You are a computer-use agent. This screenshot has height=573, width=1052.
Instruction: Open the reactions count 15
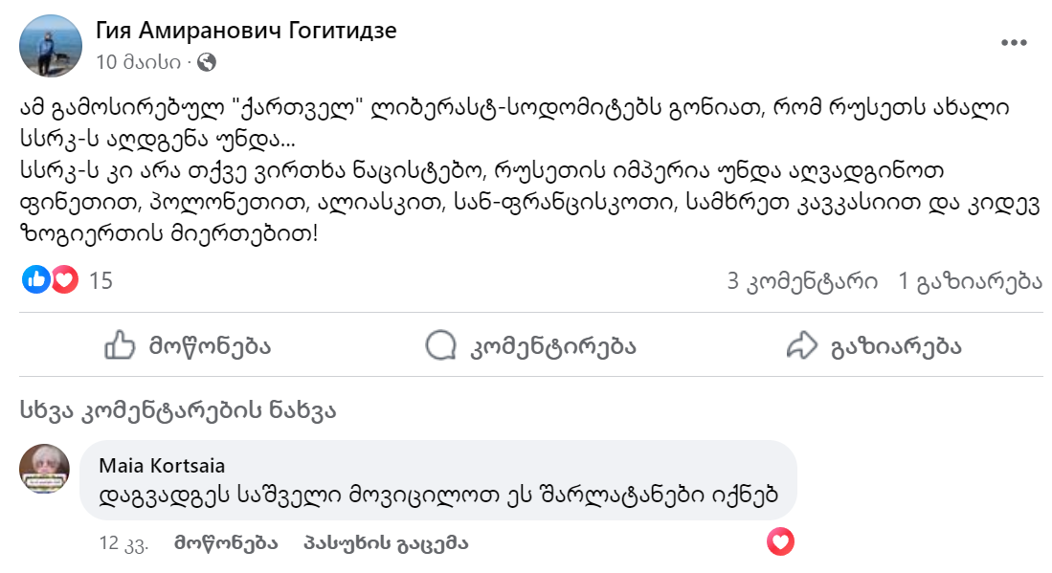tap(101, 280)
